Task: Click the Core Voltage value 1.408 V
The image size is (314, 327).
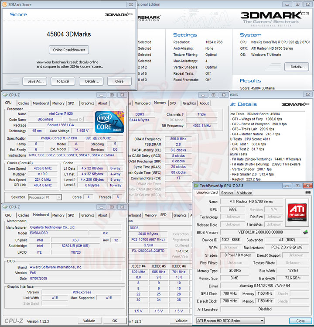Action: point(82,131)
